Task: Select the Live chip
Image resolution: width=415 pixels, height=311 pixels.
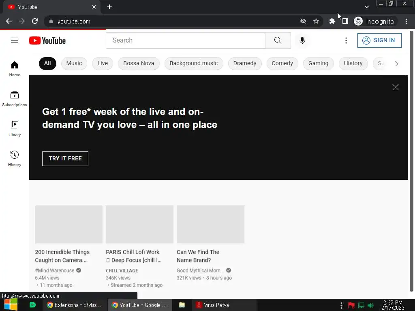Action: (103, 64)
